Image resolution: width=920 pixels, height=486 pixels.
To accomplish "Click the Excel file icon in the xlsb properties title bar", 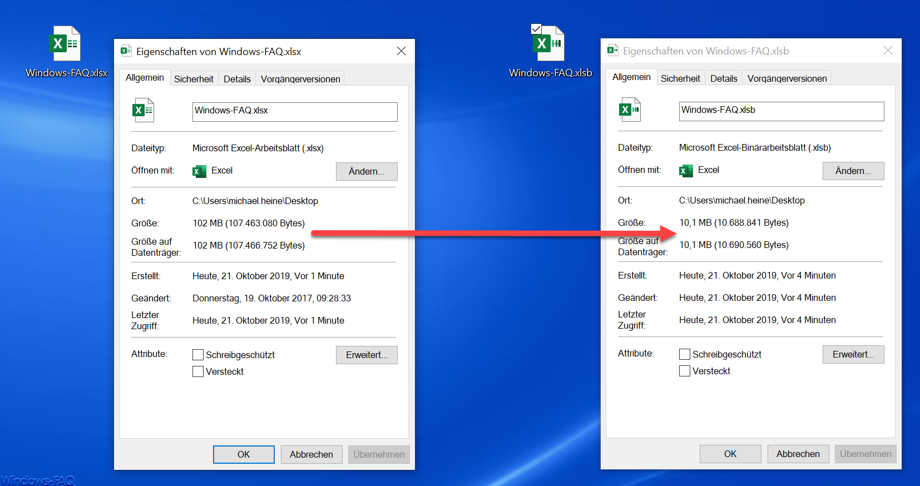I will [x=613, y=51].
